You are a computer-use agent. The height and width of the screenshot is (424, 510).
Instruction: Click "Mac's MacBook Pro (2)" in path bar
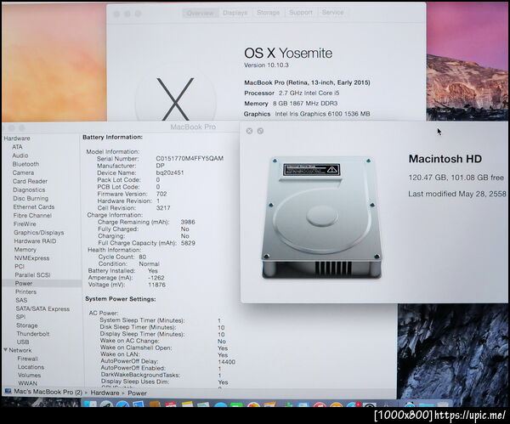[x=48, y=392]
